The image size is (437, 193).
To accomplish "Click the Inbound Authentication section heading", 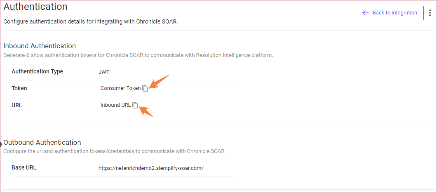I will tap(40, 46).
